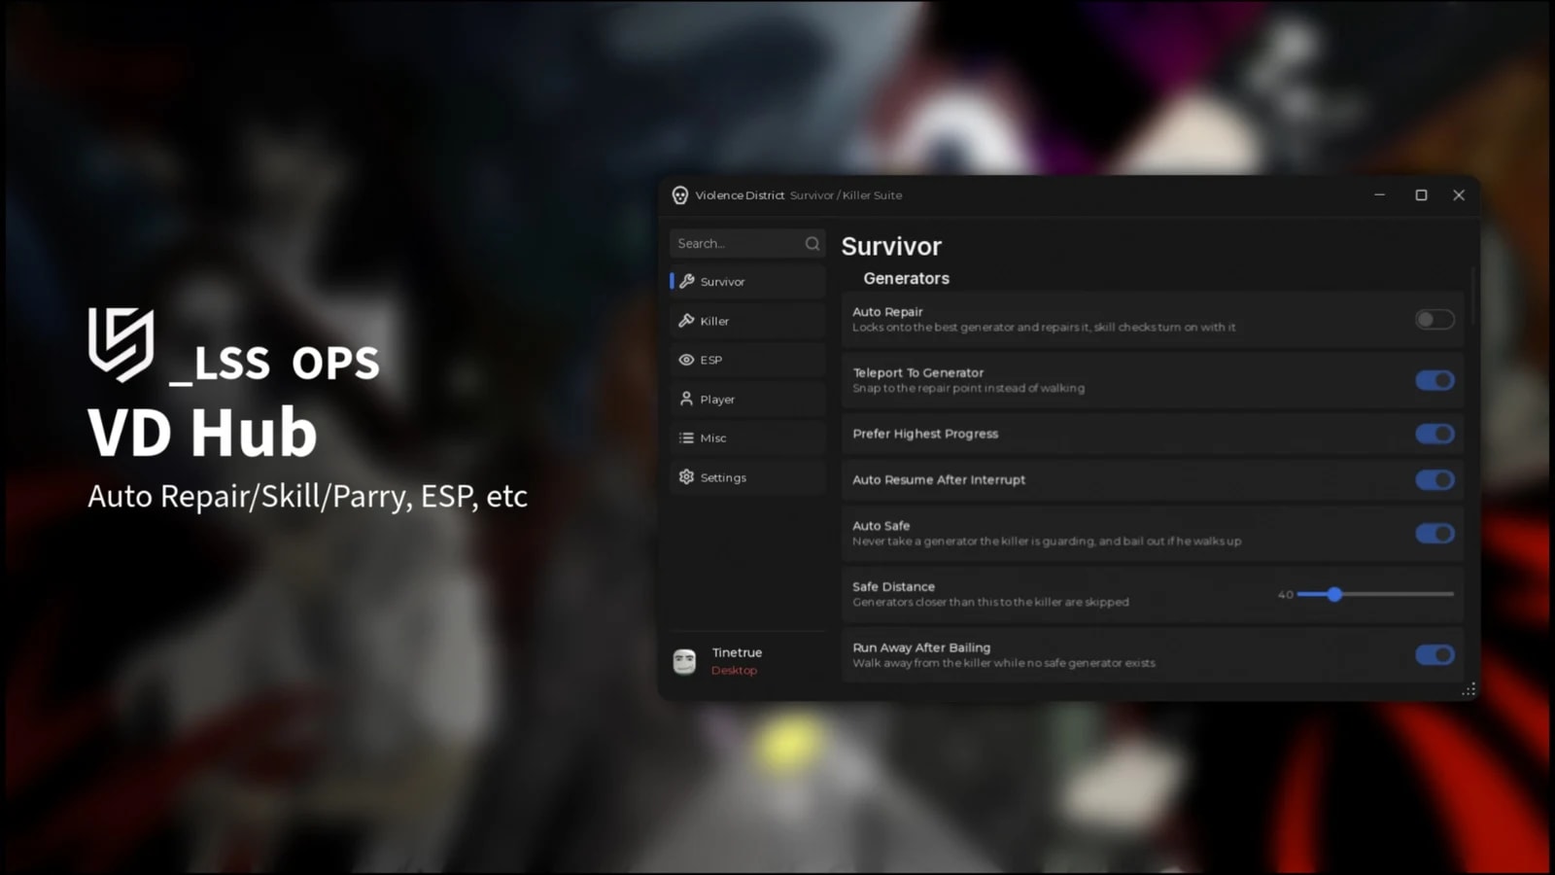Viewport: 1555px width, 875px height.
Task: Click the Safe Distance value 40
Action: pyautogui.click(x=1285, y=594)
